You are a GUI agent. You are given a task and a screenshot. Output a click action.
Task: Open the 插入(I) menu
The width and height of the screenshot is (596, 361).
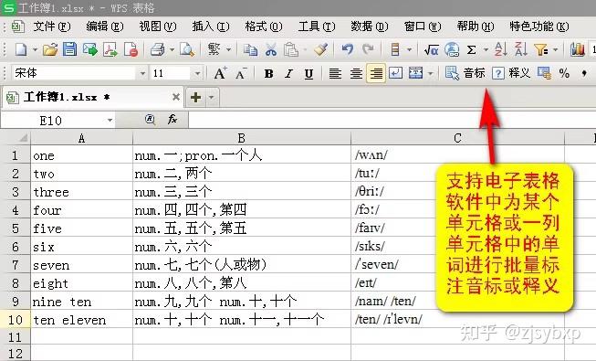[x=211, y=27]
